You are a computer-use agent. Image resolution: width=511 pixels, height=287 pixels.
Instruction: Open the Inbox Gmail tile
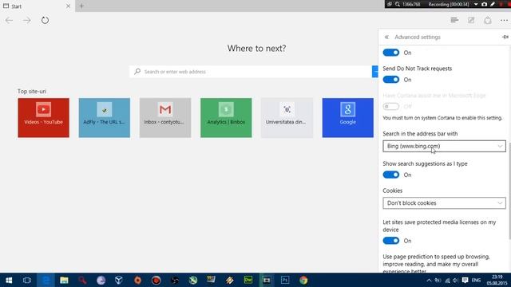pos(165,118)
